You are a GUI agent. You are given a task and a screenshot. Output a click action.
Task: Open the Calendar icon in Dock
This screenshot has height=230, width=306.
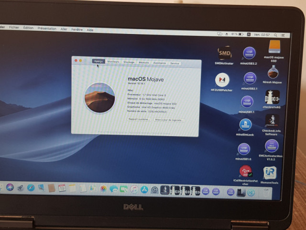(x=62, y=188)
